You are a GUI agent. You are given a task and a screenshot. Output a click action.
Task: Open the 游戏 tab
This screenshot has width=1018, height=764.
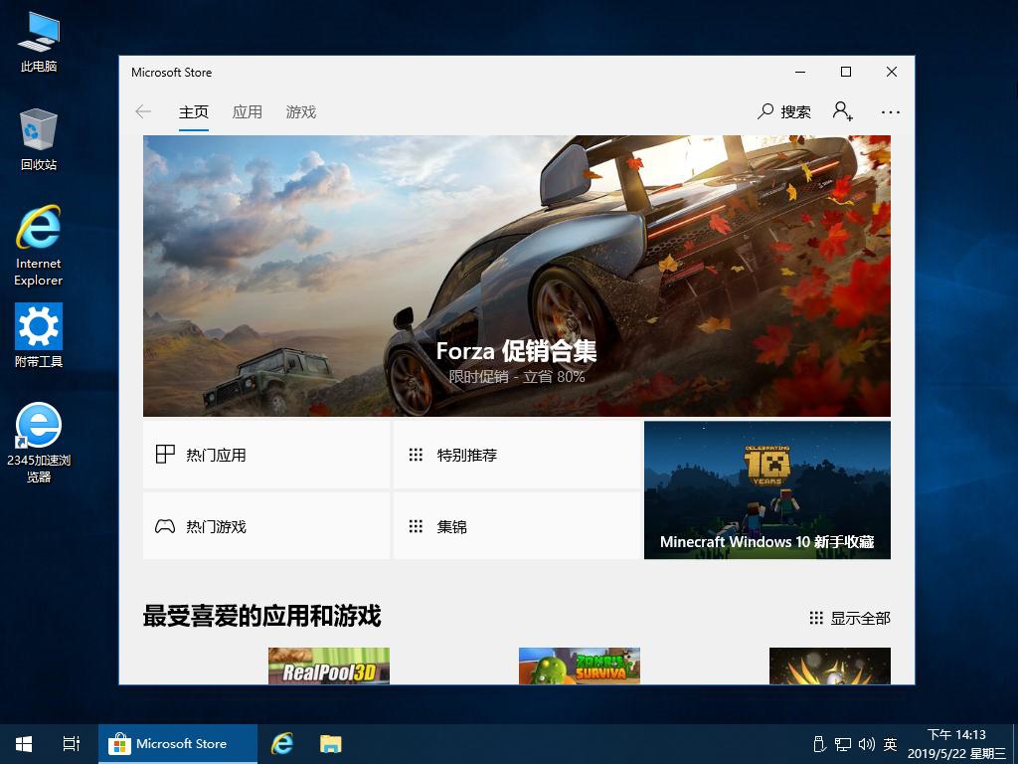pyautogui.click(x=301, y=112)
